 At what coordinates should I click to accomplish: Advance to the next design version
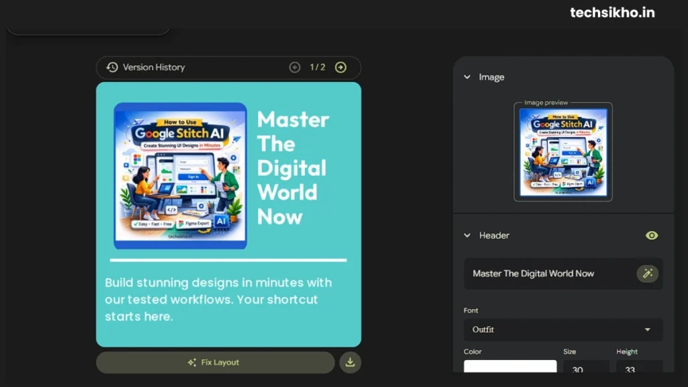point(341,67)
